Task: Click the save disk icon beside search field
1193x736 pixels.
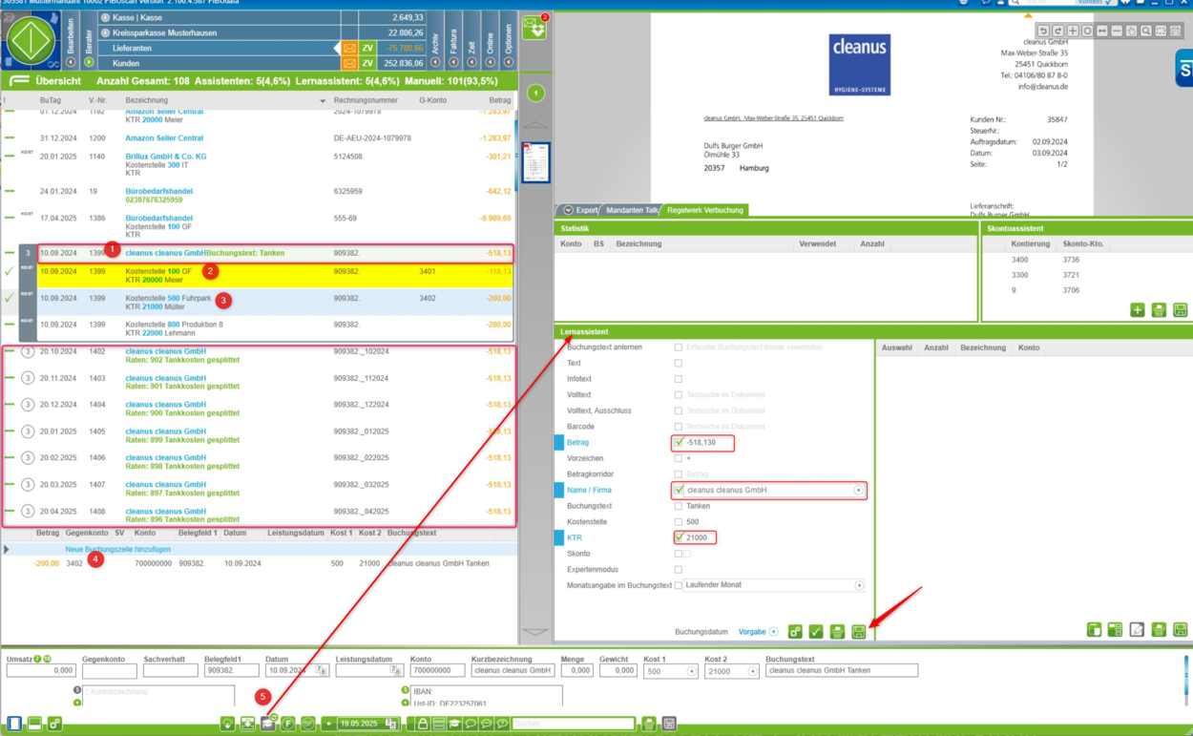Action: tap(670, 724)
